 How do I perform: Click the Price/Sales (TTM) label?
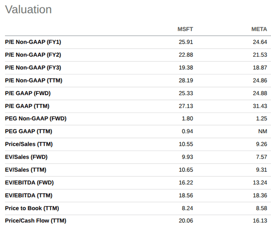point(29,144)
